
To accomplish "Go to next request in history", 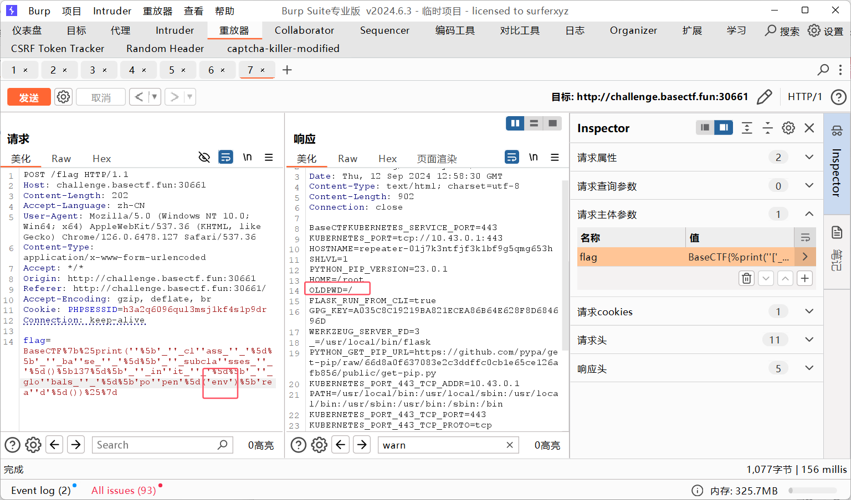I will tap(175, 97).
